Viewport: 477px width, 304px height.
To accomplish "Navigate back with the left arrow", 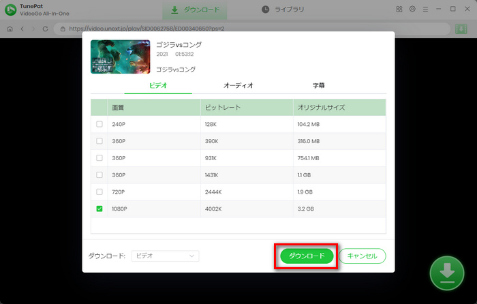I will tap(22, 29).
